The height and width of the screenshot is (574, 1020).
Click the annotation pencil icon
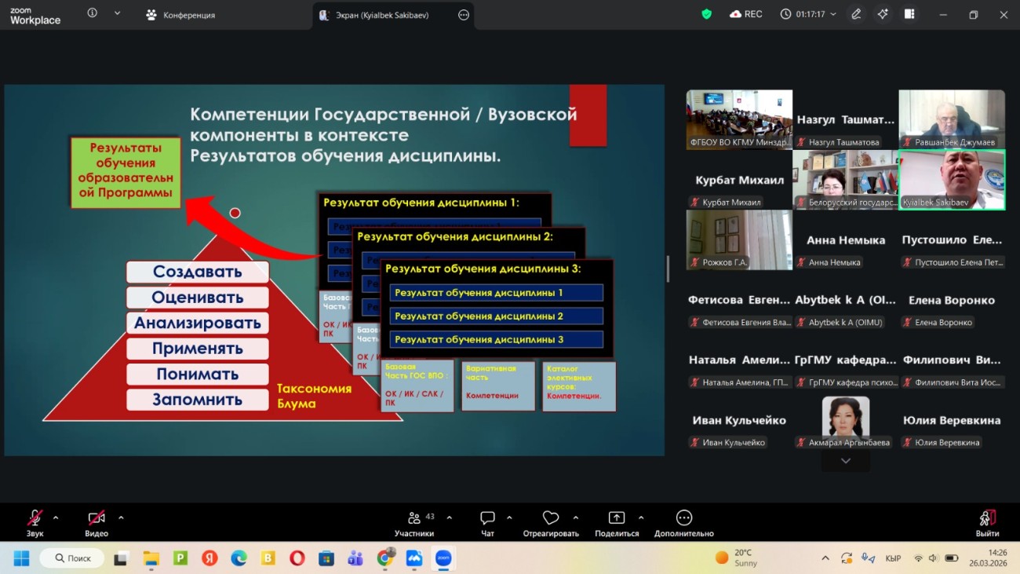point(855,13)
